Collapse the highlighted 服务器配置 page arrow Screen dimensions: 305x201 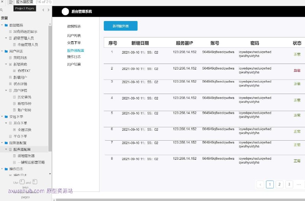click(6, 149)
